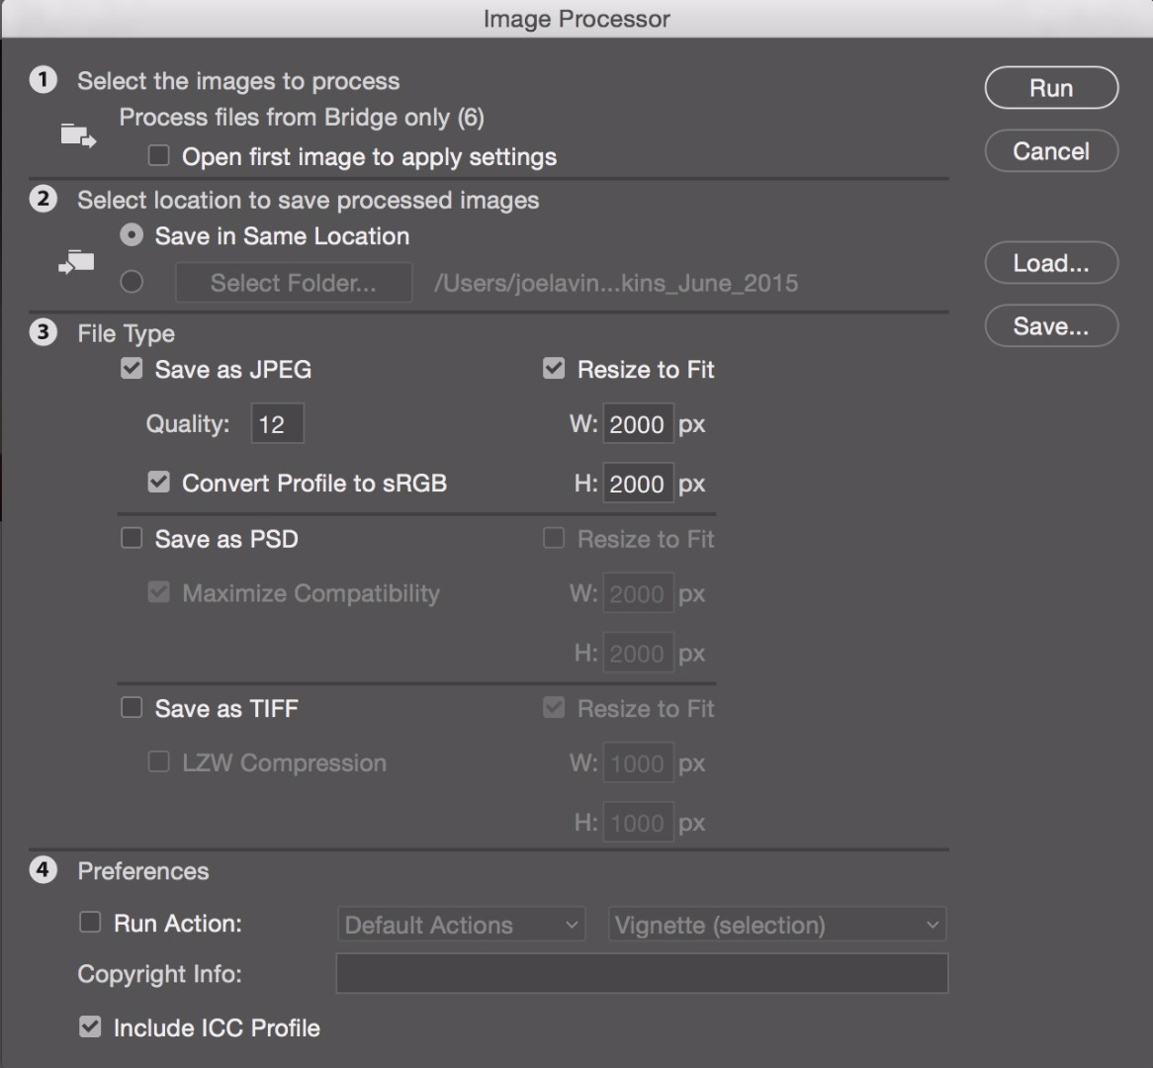Click the Cancel button
The image size is (1153, 1068).
tap(1051, 150)
